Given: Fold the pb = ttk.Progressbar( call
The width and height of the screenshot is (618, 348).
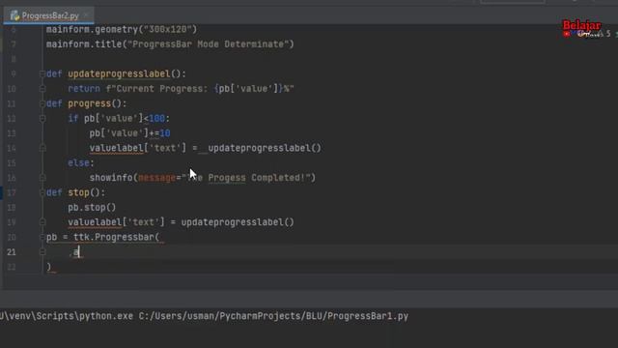Looking at the screenshot, I should pyautogui.click(x=42, y=237).
